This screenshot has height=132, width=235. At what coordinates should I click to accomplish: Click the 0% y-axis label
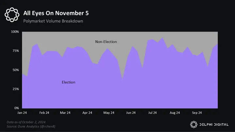coord(17,108)
